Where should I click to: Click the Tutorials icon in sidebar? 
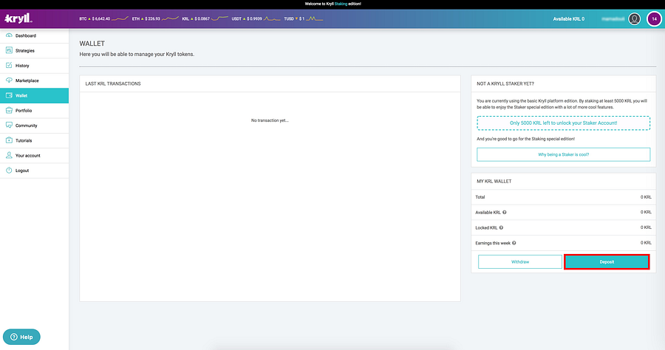(x=9, y=140)
